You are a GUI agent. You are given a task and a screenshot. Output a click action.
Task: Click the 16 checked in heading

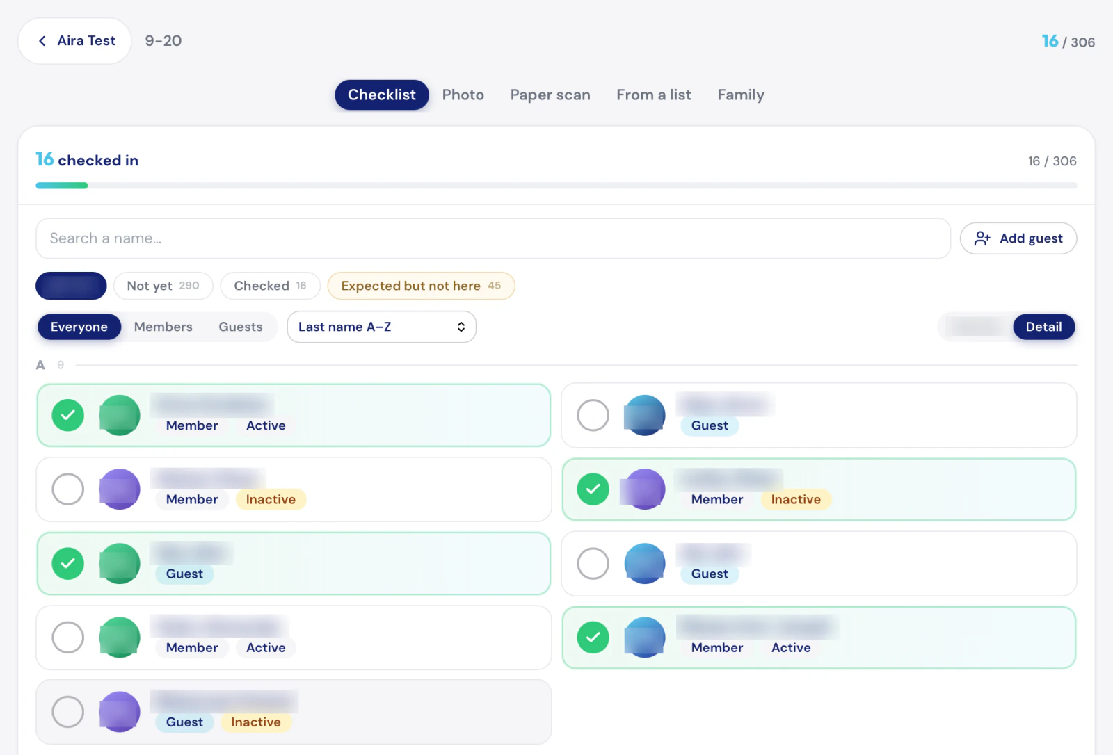tap(87, 160)
